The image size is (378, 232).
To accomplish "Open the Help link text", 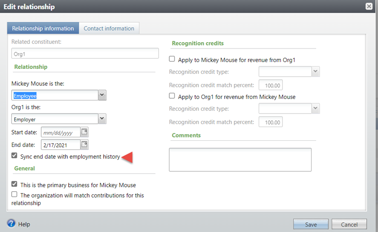I will (x=24, y=224).
